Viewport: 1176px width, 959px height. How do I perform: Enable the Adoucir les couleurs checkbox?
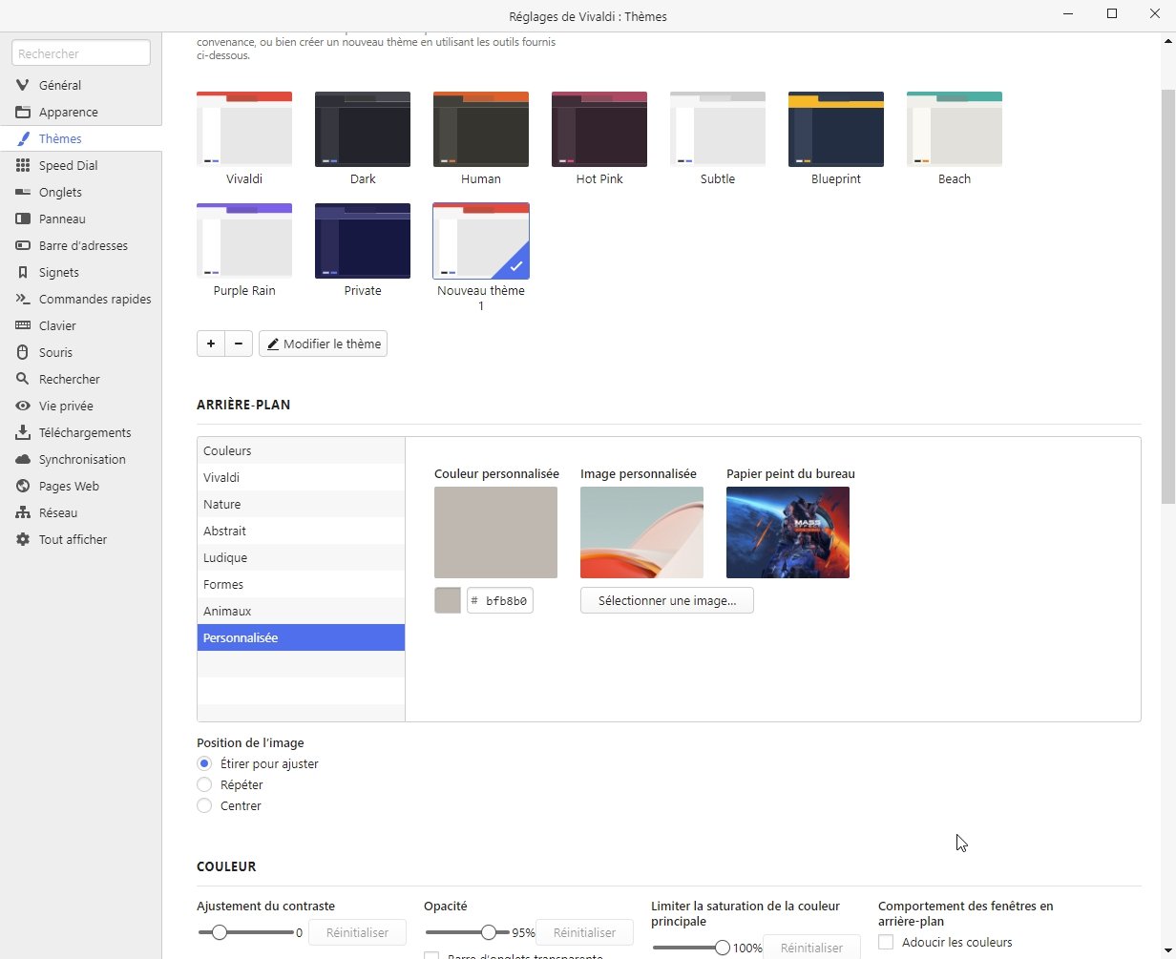[x=886, y=942]
